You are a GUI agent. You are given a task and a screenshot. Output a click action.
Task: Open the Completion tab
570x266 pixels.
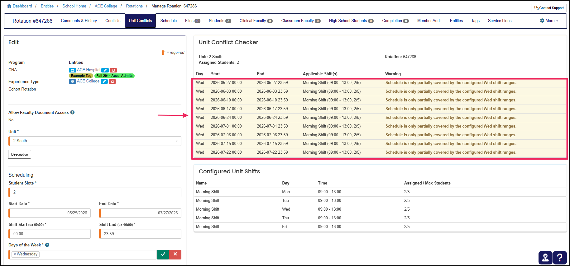(x=395, y=21)
